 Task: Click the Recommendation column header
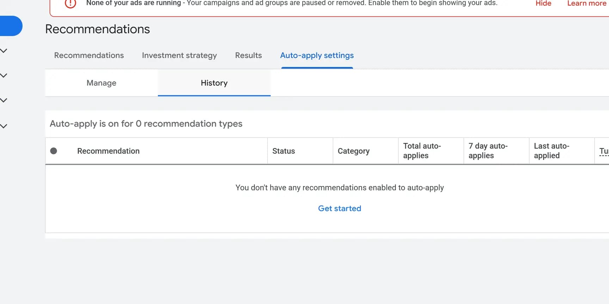[x=108, y=151]
